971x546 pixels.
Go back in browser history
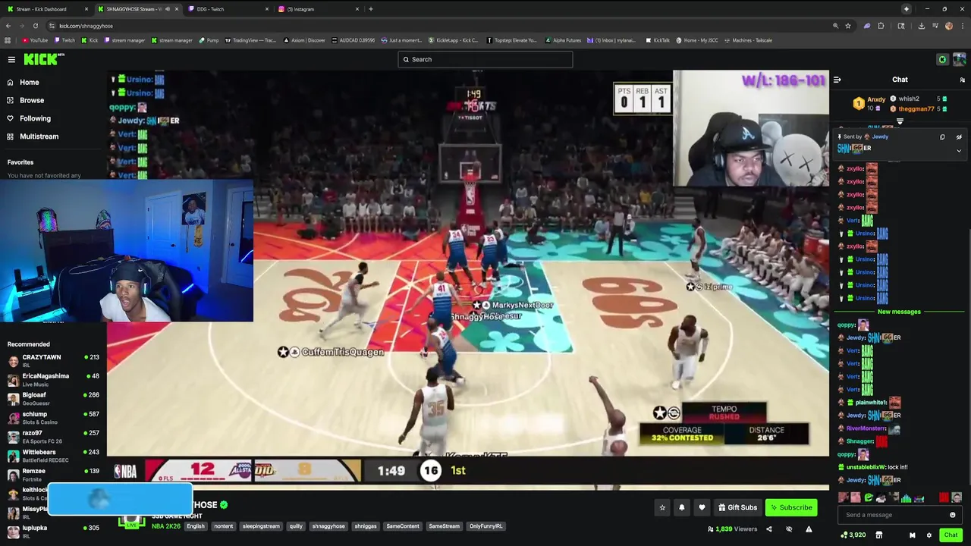click(8, 26)
